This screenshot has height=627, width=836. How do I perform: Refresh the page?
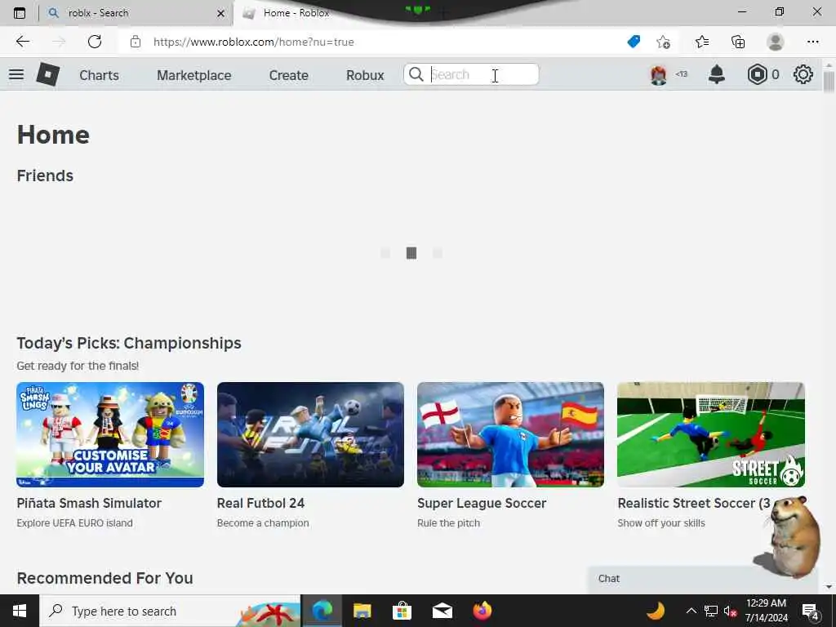[x=95, y=42]
